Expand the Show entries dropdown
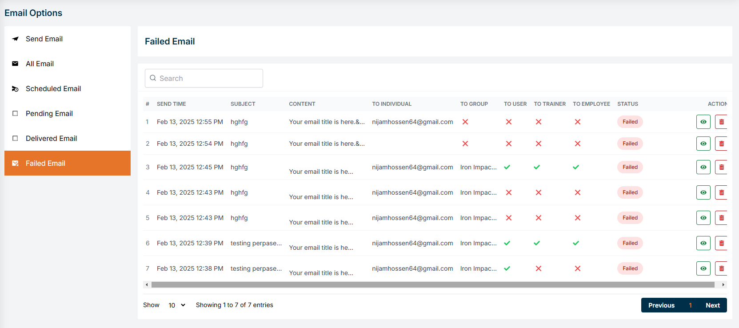Image resolution: width=739 pixels, height=328 pixels. [x=176, y=305]
